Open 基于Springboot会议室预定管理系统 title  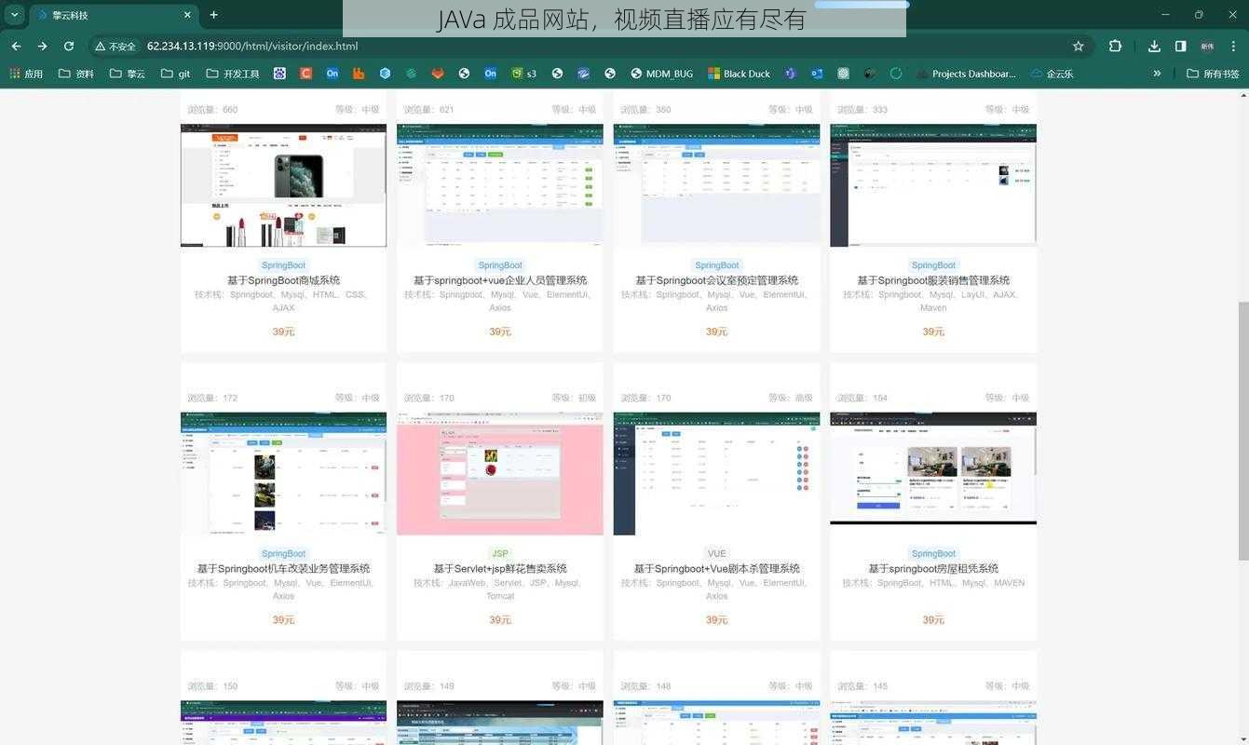tap(716, 280)
